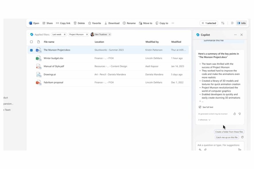Click Create a folder from these files
This screenshot has width=254, height=169.
[229, 132]
